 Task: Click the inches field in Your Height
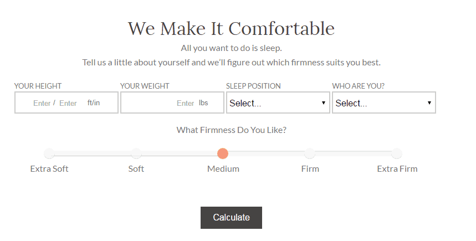pos(68,103)
